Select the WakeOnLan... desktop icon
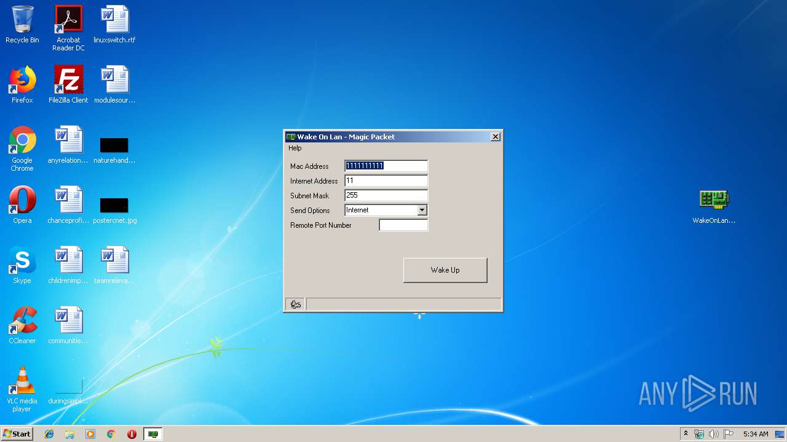The height and width of the screenshot is (442, 787). point(714,206)
